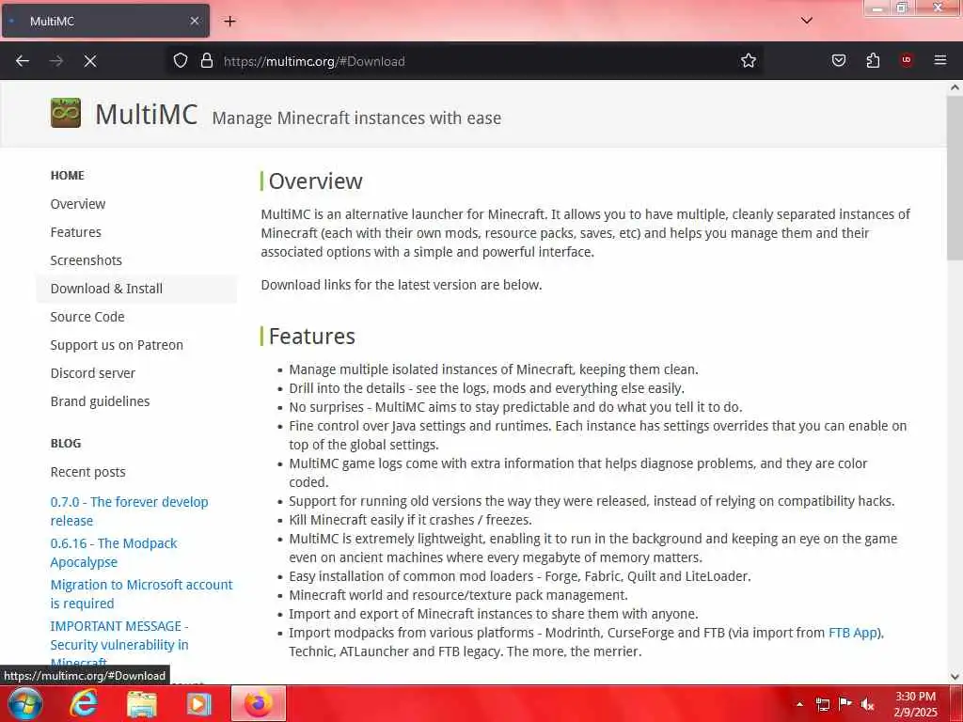
Task: Click bullet 'Kill Minecraft easily if it crashes'
Action: tap(410, 520)
